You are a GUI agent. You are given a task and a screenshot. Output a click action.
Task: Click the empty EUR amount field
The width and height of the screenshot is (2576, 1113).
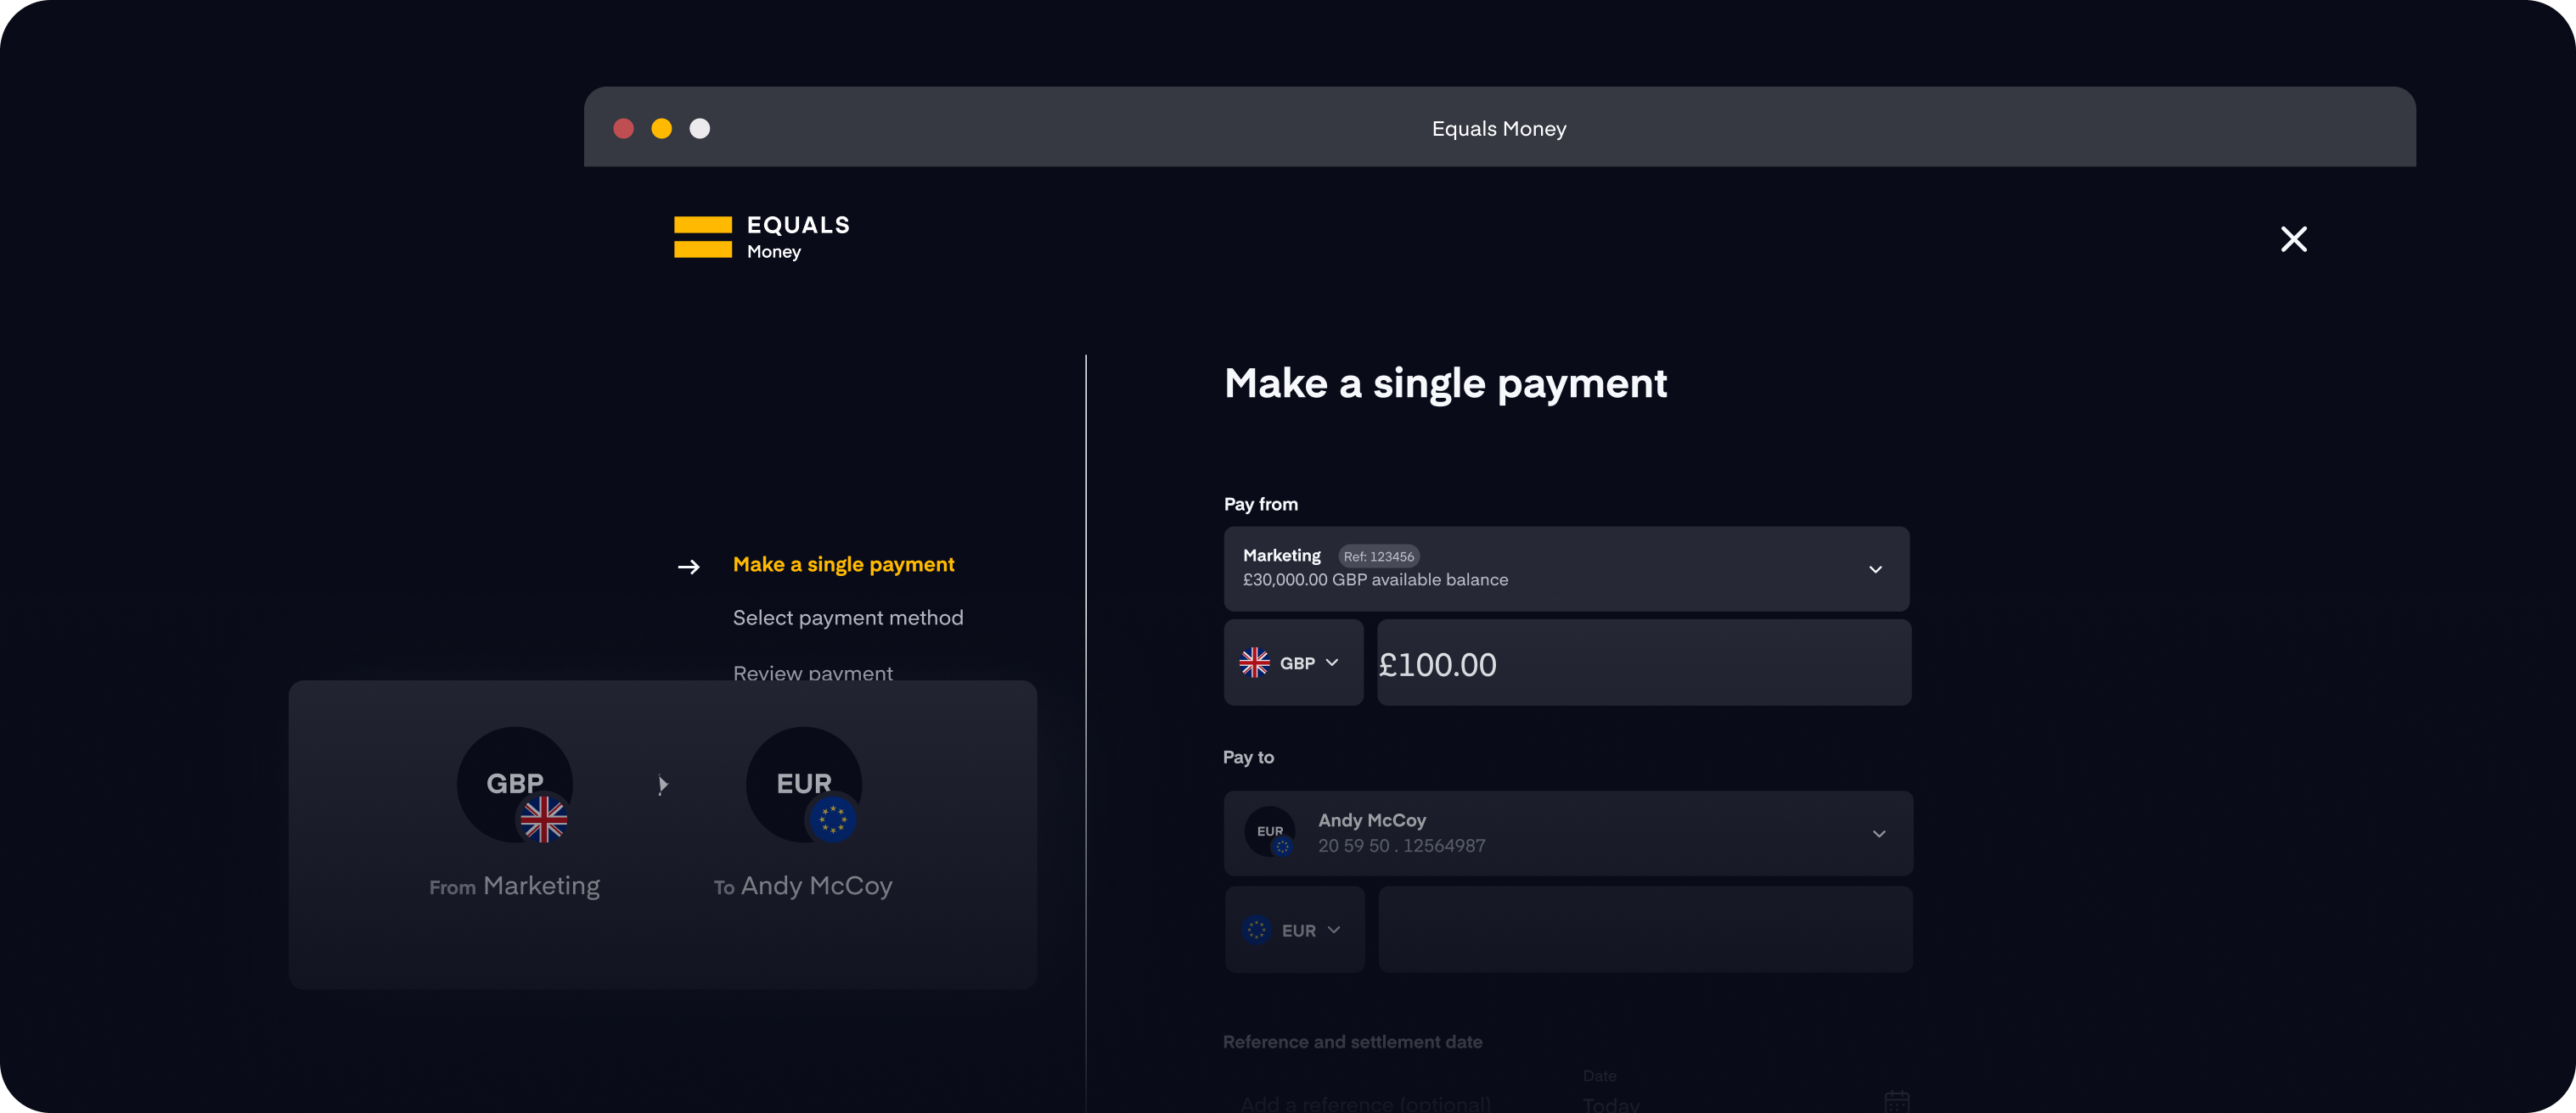(1645, 930)
